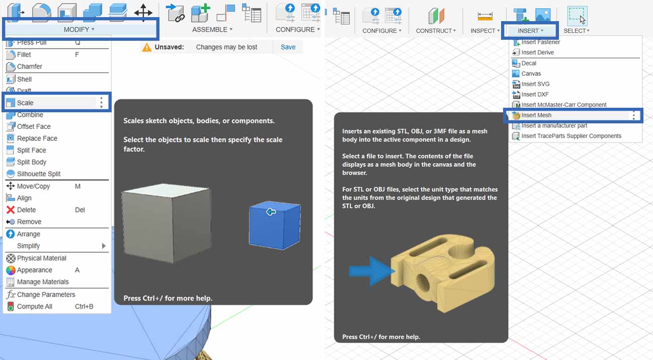Choose Insert McMaster-Carr Component
Image resolution: width=653 pixels, height=360 pixels.
point(563,105)
